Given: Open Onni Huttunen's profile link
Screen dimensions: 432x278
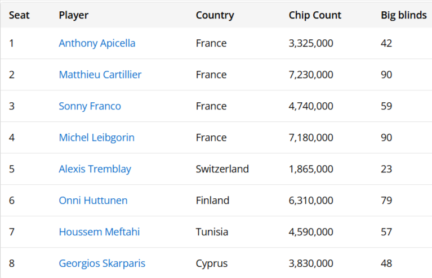Looking at the screenshot, I should click(x=93, y=200).
